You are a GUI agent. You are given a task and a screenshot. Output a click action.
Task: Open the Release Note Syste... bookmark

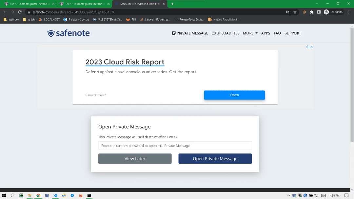[189, 20]
